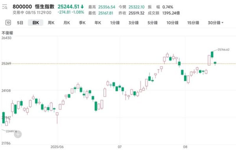Choose the 3分鐘 interval
The image size is (236, 150).
134,23
